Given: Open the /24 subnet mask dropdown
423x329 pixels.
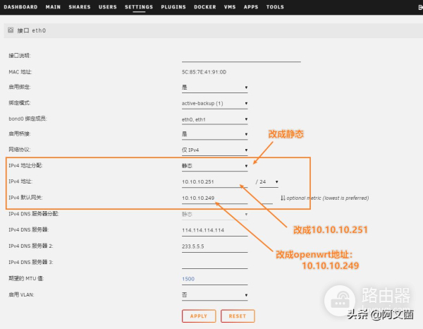Looking at the screenshot, I should pos(269,182).
